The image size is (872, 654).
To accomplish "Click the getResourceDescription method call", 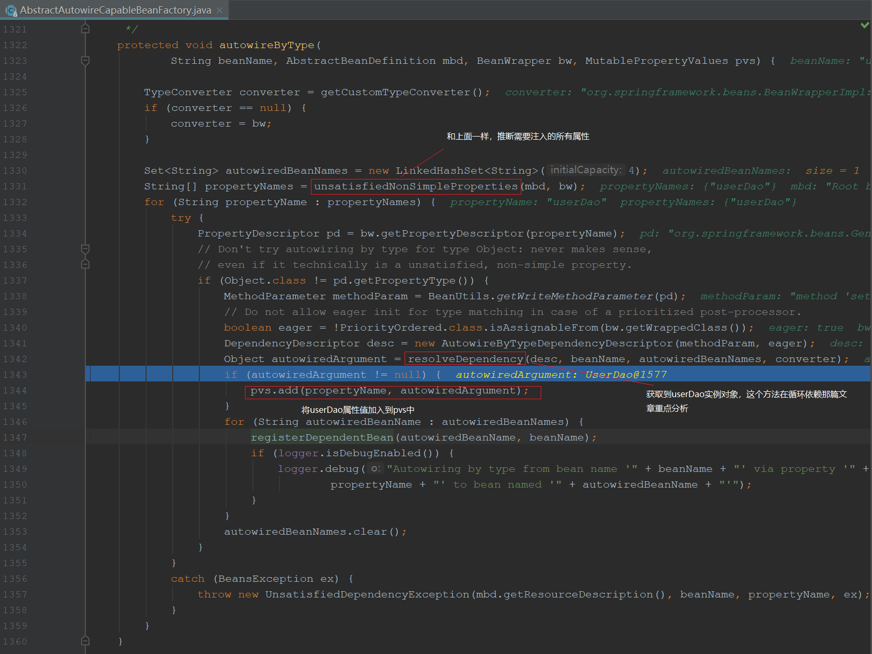I will click(578, 594).
